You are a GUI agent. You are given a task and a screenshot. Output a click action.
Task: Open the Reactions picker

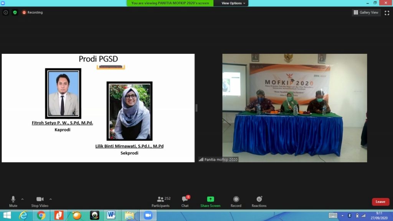click(259, 201)
